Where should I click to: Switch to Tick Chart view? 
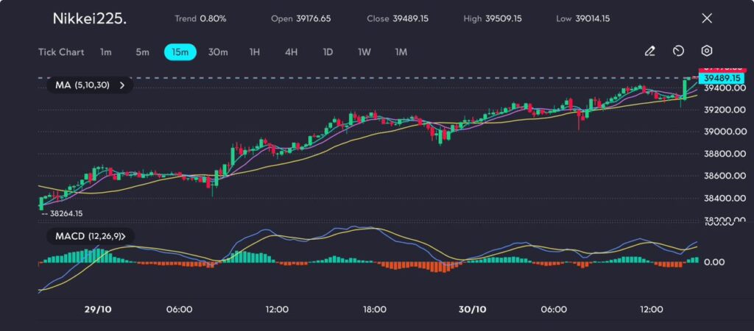pyautogui.click(x=60, y=52)
